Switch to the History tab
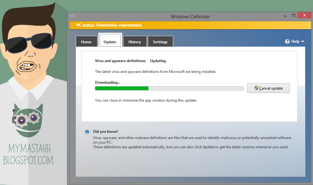 point(135,41)
